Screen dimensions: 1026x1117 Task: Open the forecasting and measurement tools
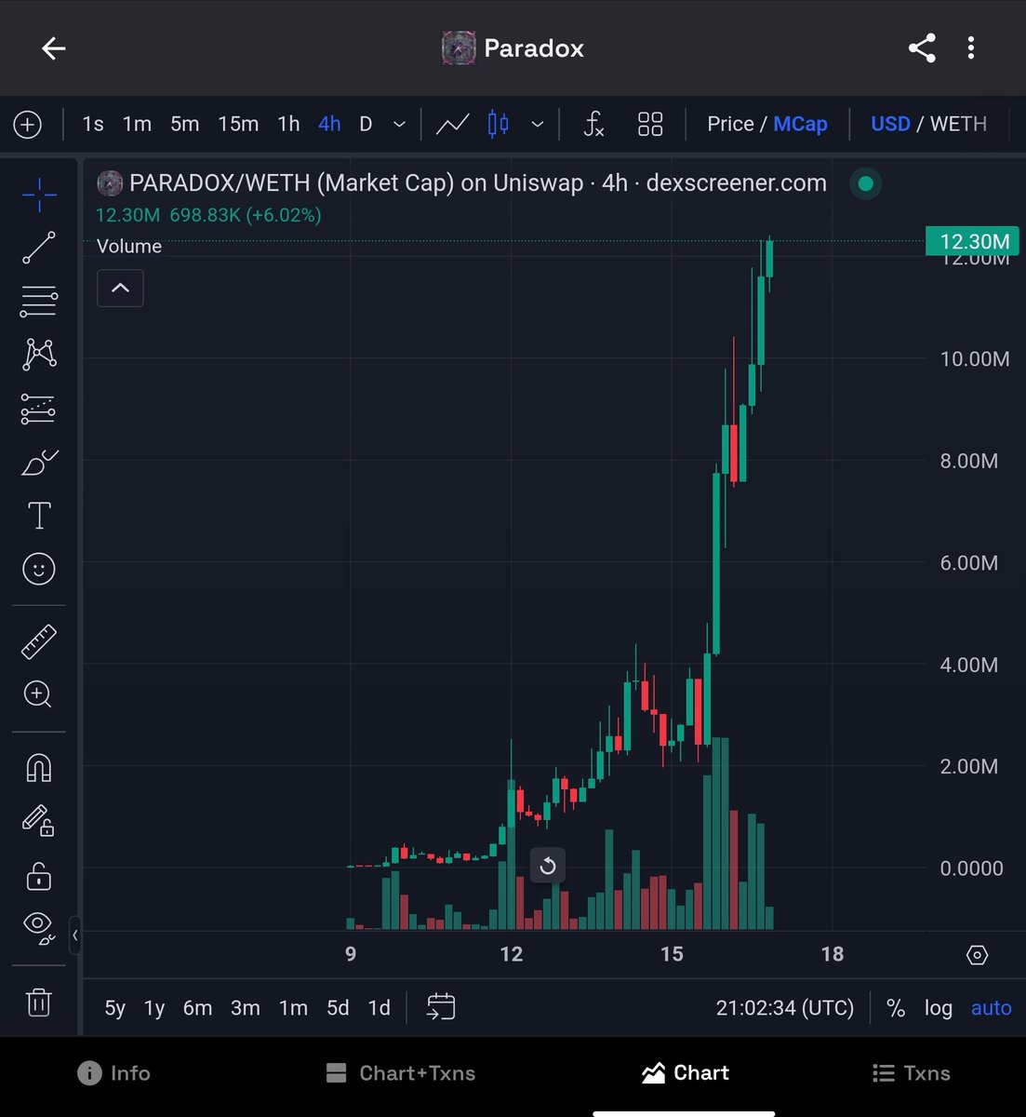tap(39, 409)
